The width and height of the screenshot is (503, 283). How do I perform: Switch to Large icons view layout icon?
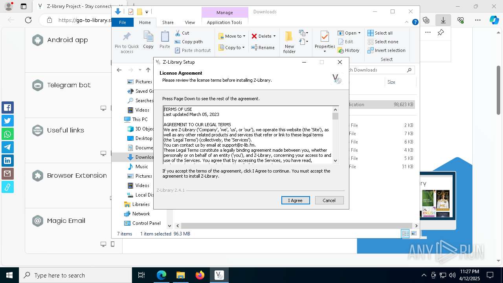(x=413, y=233)
